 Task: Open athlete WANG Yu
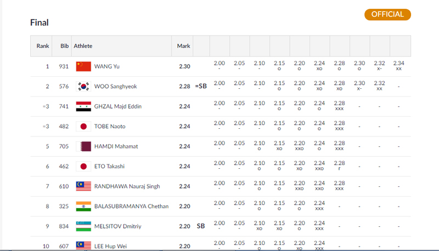click(106, 66)
